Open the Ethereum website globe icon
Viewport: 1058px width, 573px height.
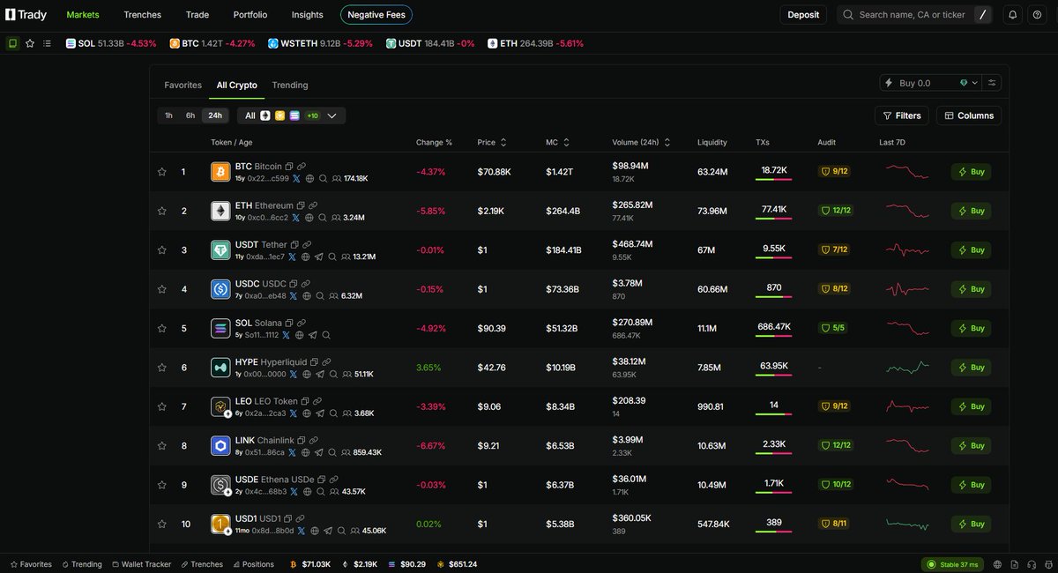(x=308, y=218)
